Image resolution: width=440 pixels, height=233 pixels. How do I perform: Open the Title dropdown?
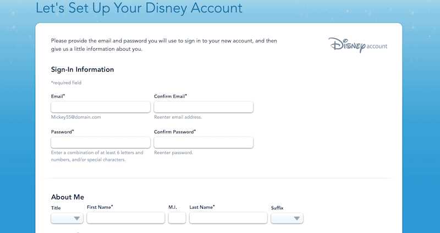tap(67, 218)
